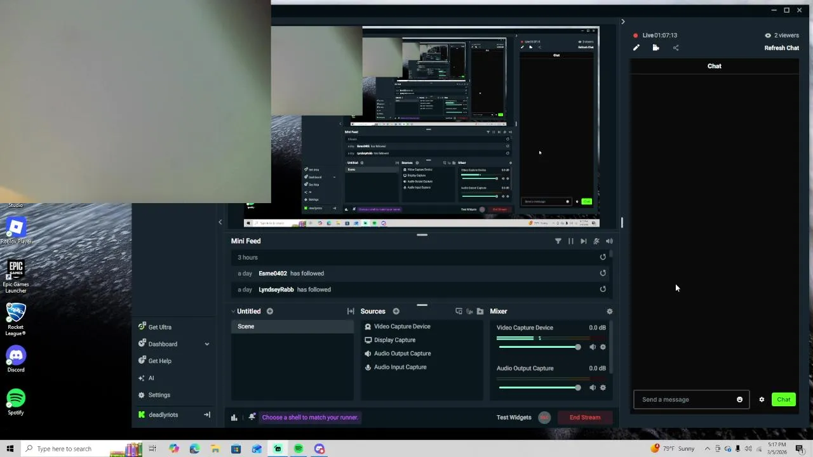Expand the system tray hidden icons chevron
The height and width of the screenshot is (457, 813).
pos(708,449)
